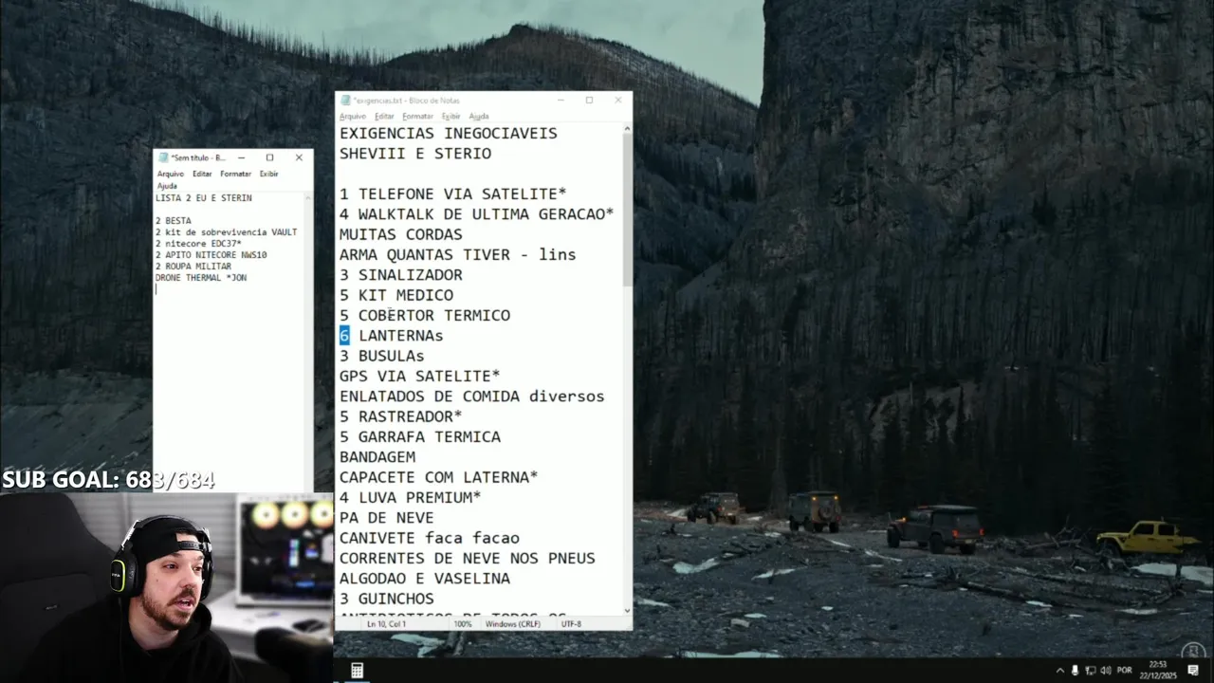The width and height of the screenshot is (1214, 683).
Task: Click line 2 kit de sobrevivencia VAULT
Action: (x=227, y=232)
